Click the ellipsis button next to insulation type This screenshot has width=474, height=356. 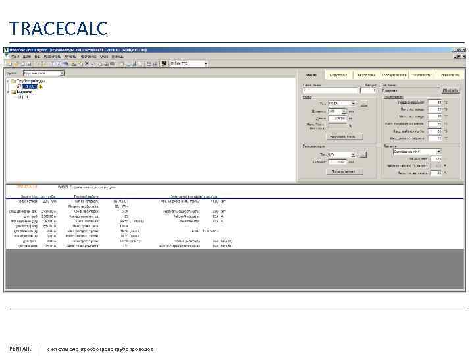coord(363,155)
